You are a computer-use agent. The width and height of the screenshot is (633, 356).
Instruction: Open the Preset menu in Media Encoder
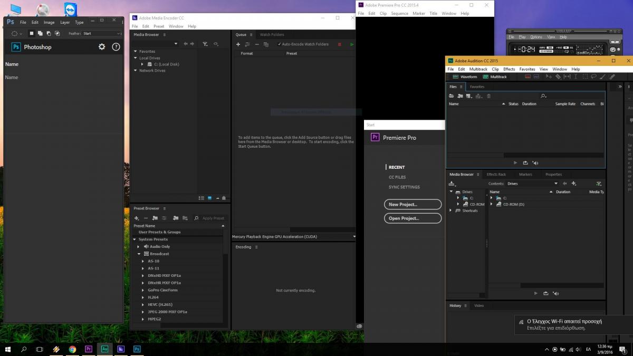(159, 26)
